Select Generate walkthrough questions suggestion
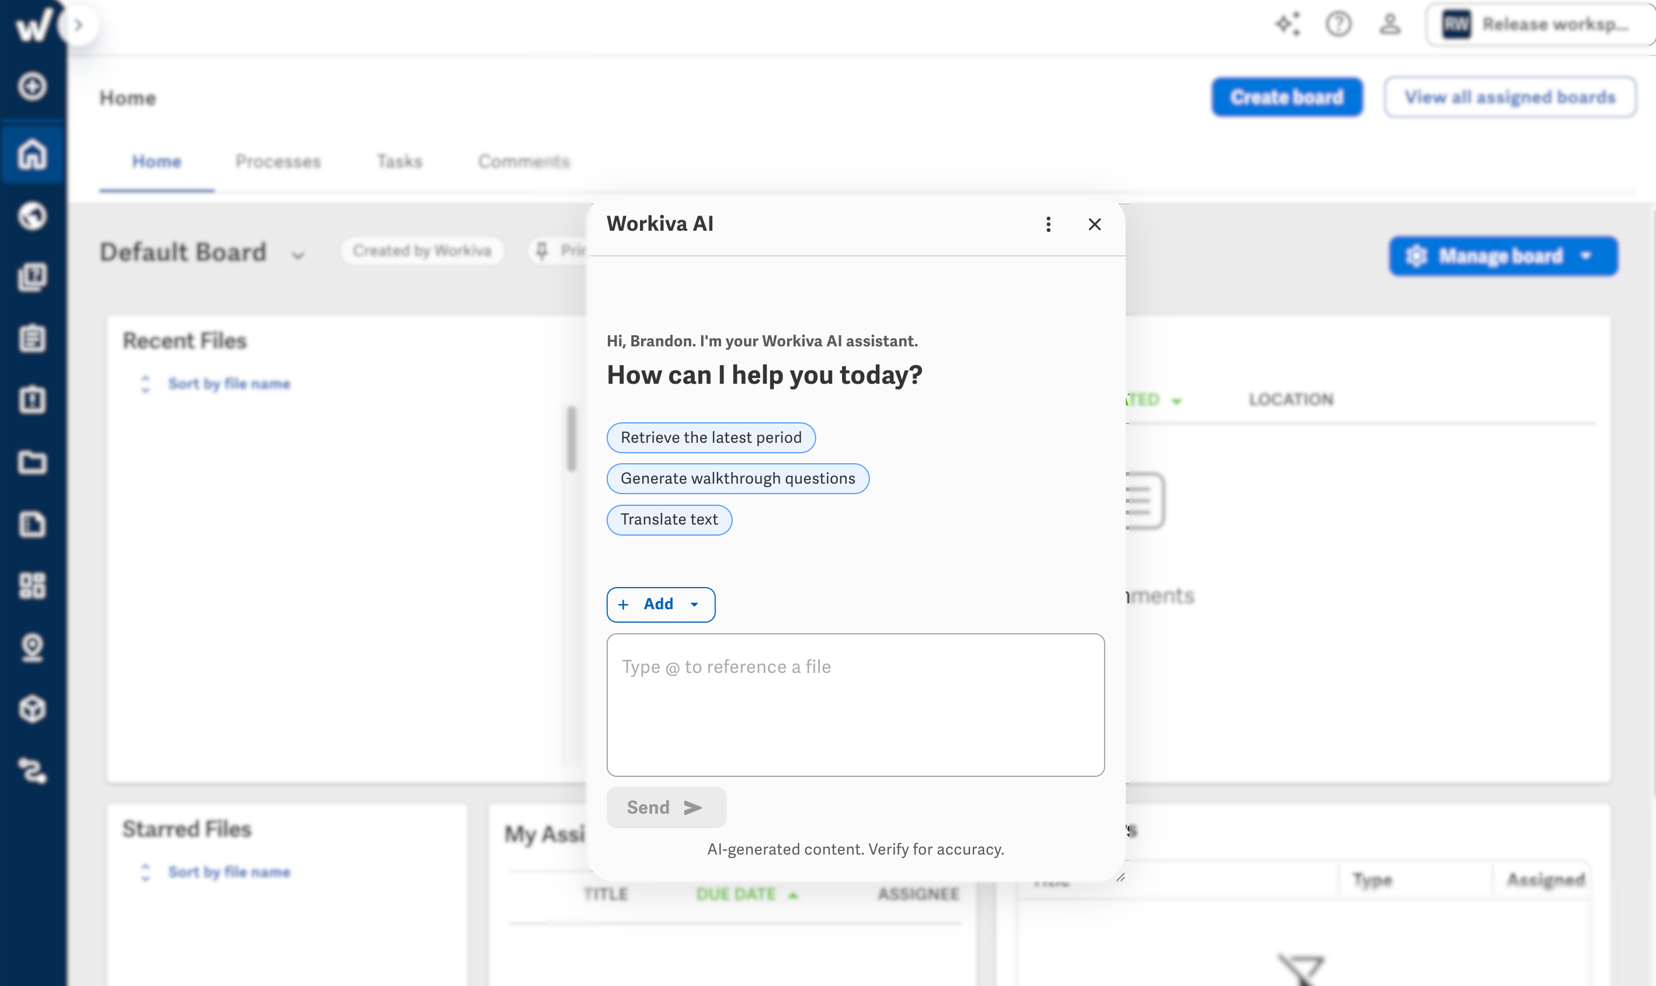1656x986 pixels. point(737,478)
